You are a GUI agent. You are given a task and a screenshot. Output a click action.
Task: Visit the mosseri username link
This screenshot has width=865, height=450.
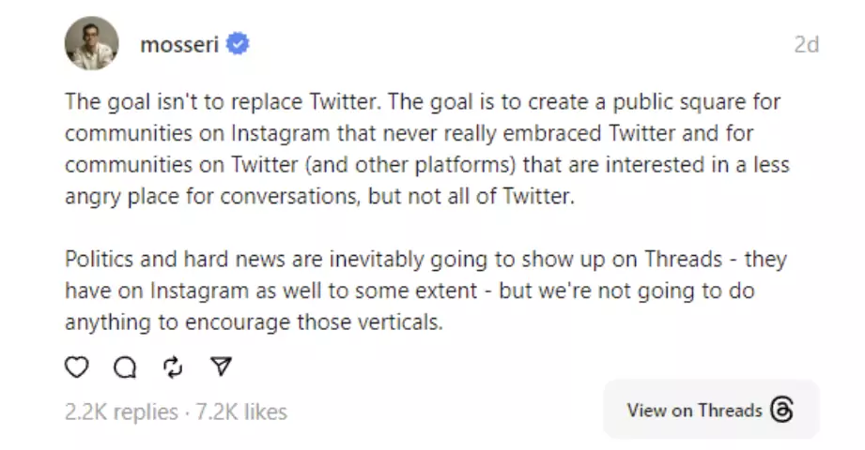click(x=179, y=44)
